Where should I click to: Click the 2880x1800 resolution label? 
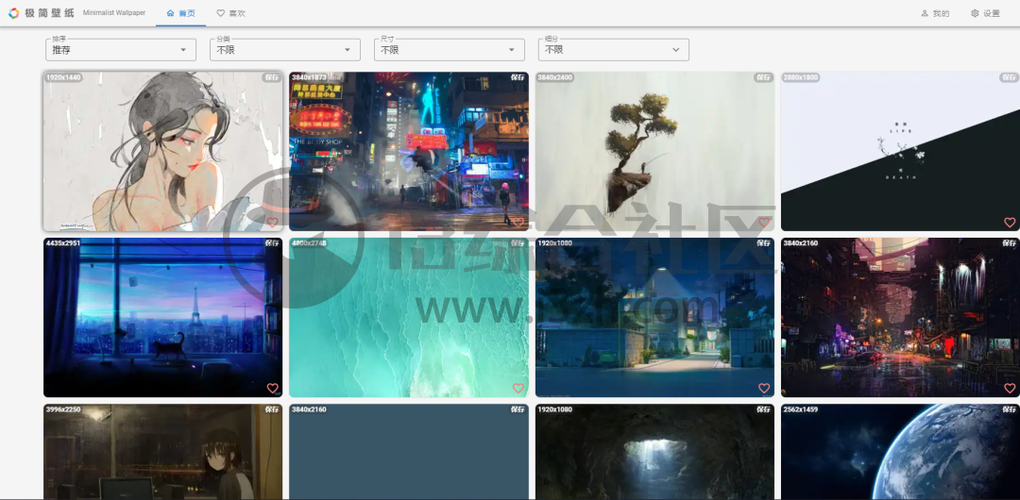click(x=801, y=77)
